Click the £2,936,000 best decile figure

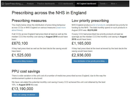pos(81,55)
